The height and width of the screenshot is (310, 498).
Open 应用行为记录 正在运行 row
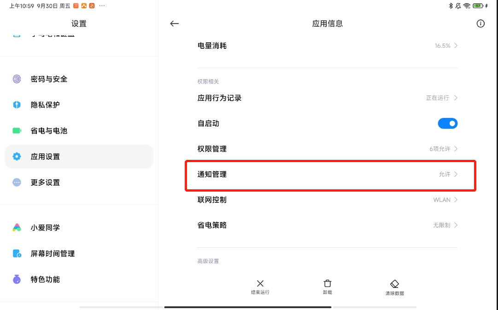[328, 98]
